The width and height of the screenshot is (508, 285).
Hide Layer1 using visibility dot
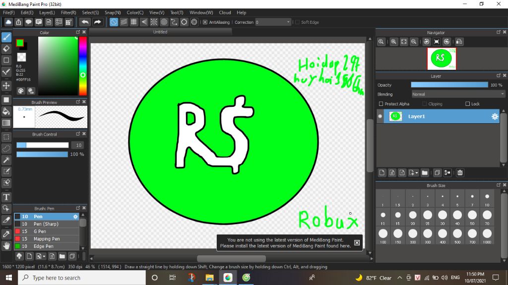pos(380,116)
